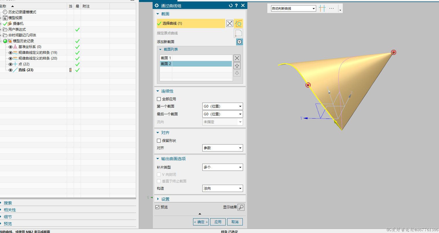
Task: Click the gear icon in 通过曲线组 dialog title
Action: point(157,5)
